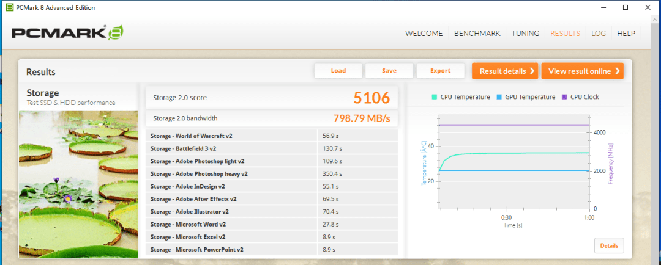
Task: Close the PCMark 8 window
Action: point(648,7)
